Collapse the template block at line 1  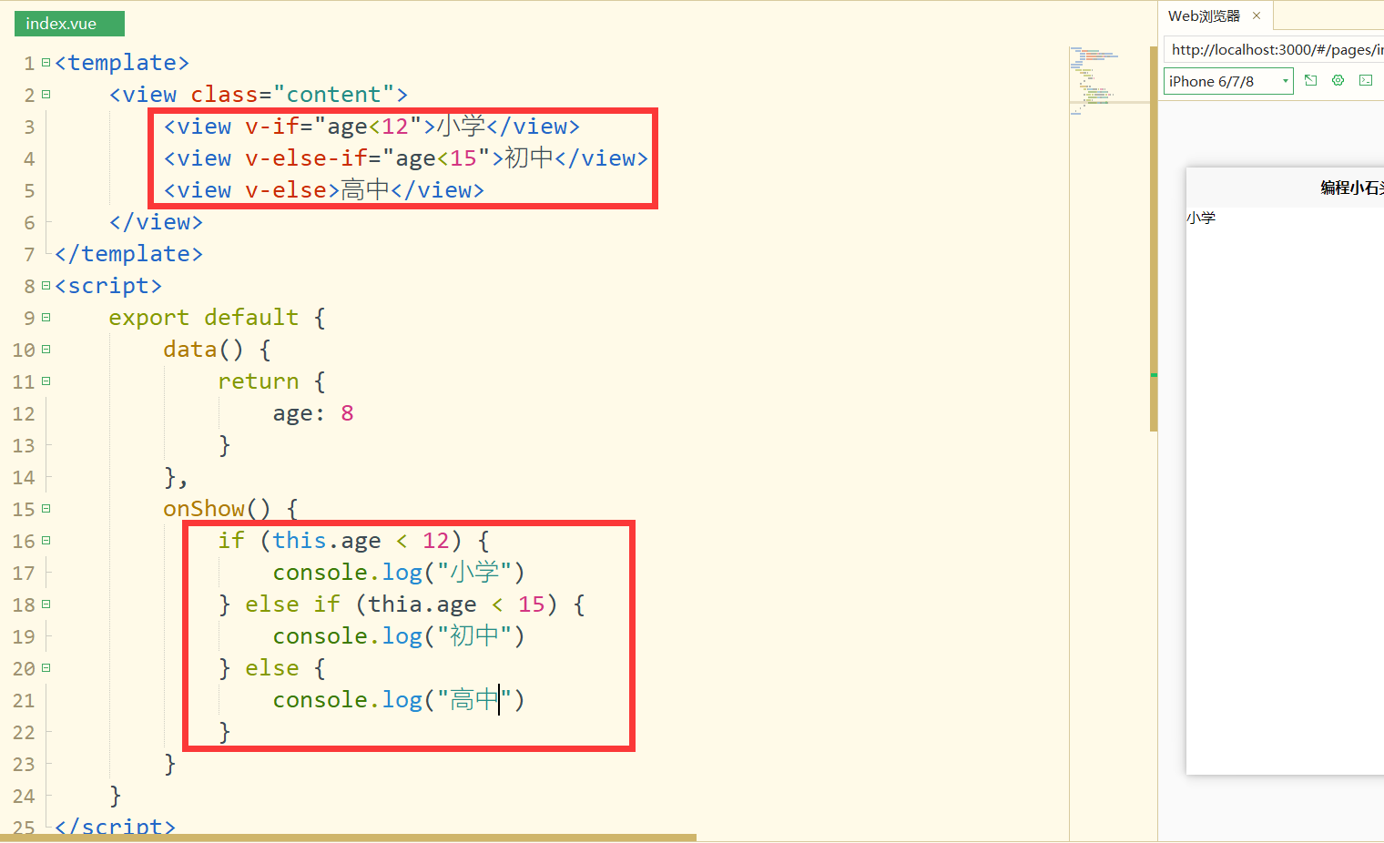tap(46, 63)
